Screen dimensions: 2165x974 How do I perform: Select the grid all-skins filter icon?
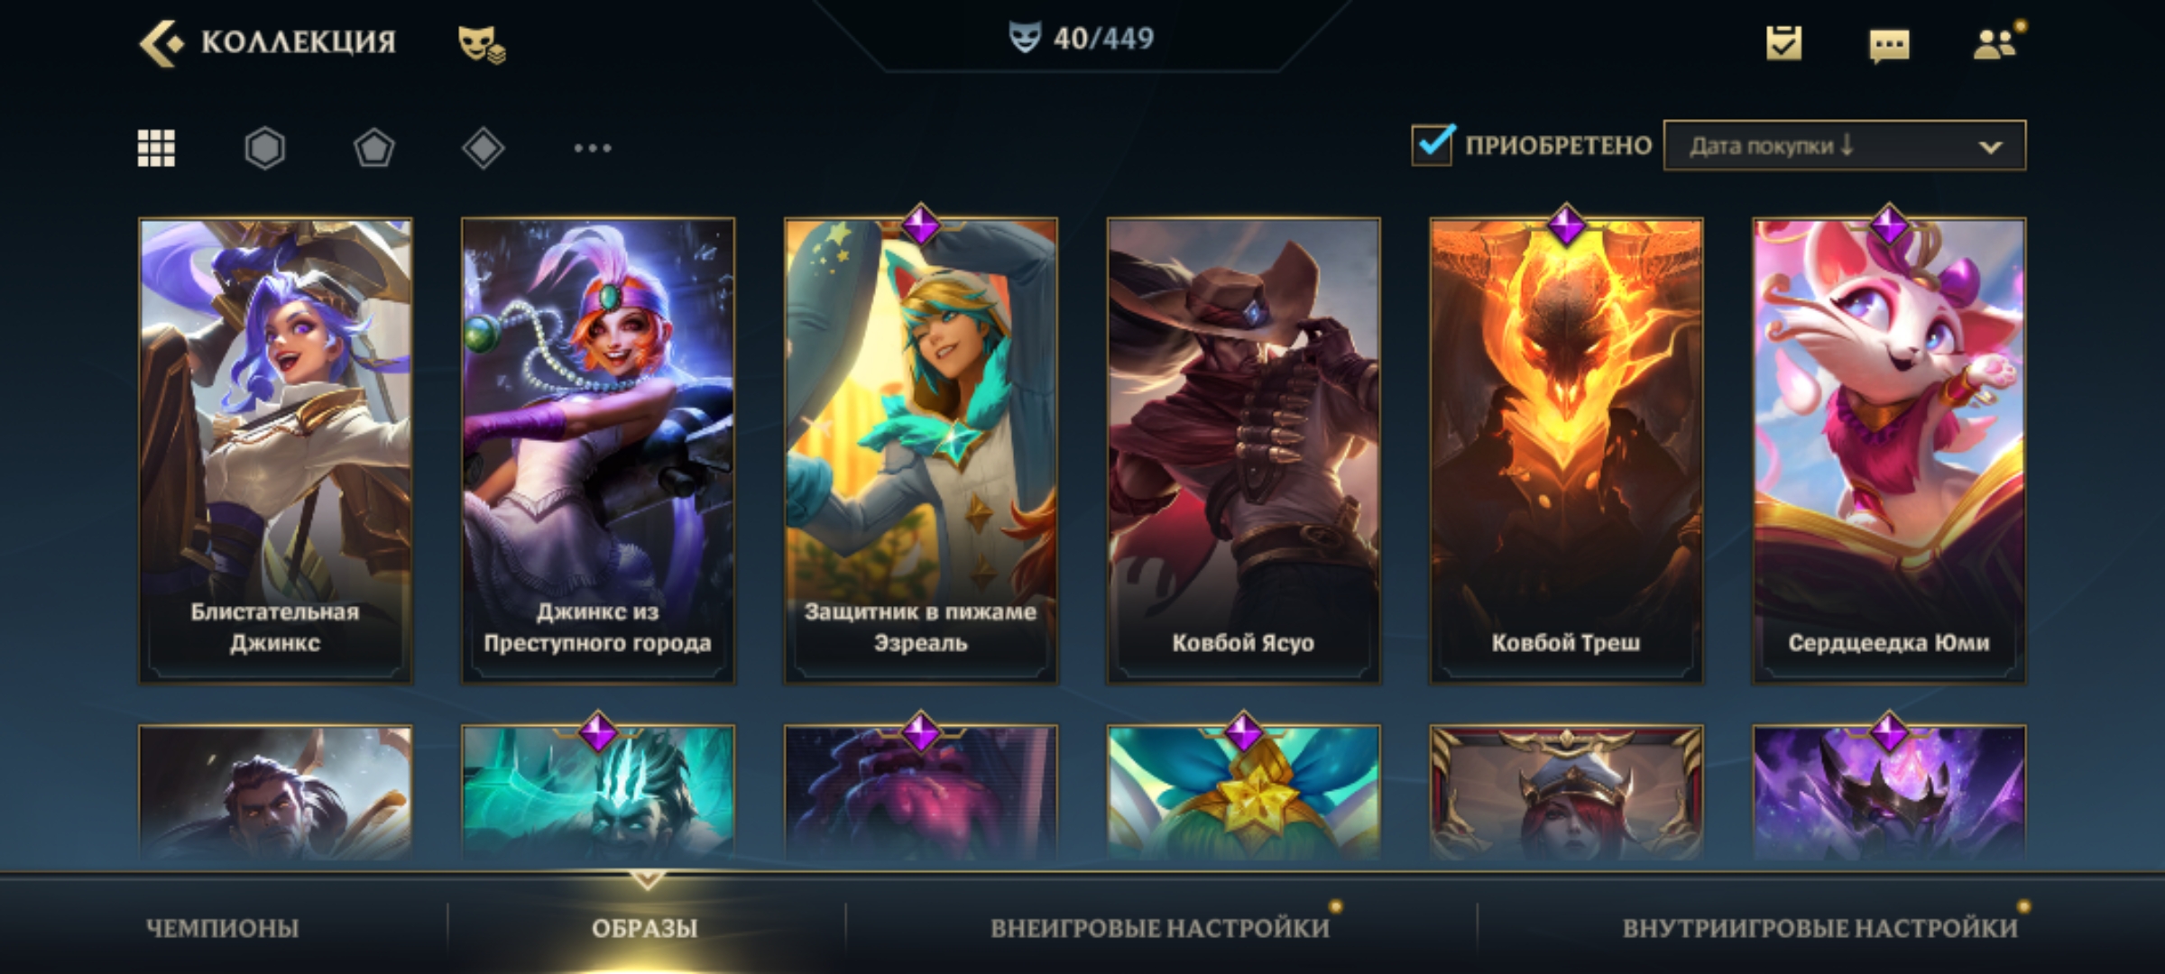tap(156, 148)
